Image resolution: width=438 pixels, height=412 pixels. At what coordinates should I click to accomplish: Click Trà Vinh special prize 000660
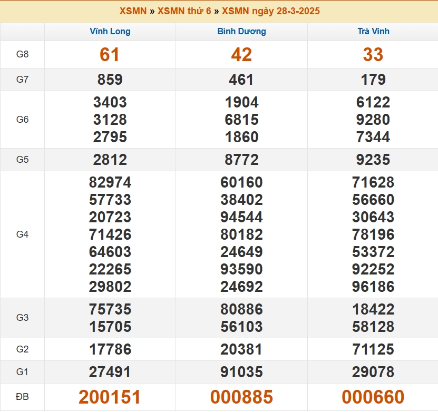[373, 397]
